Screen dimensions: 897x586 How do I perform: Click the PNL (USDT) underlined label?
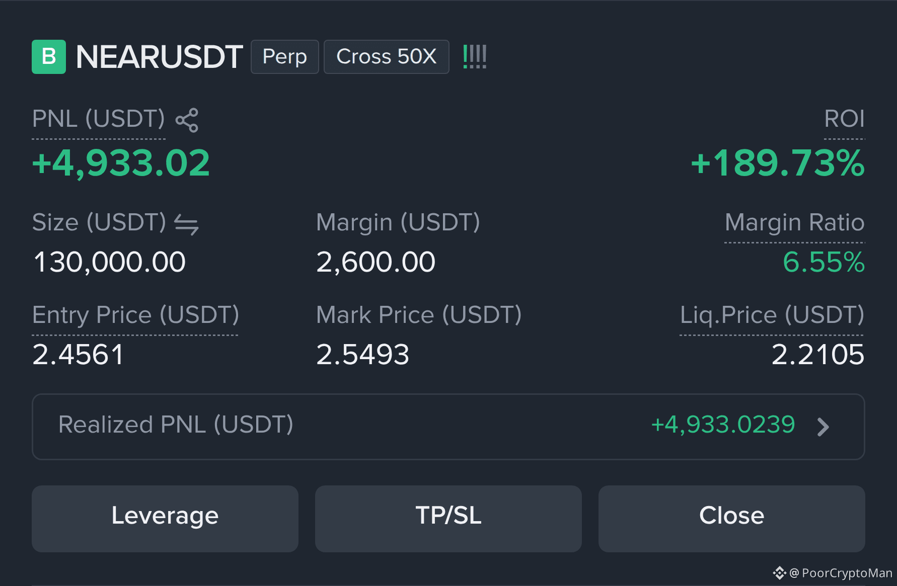[99, 120]
